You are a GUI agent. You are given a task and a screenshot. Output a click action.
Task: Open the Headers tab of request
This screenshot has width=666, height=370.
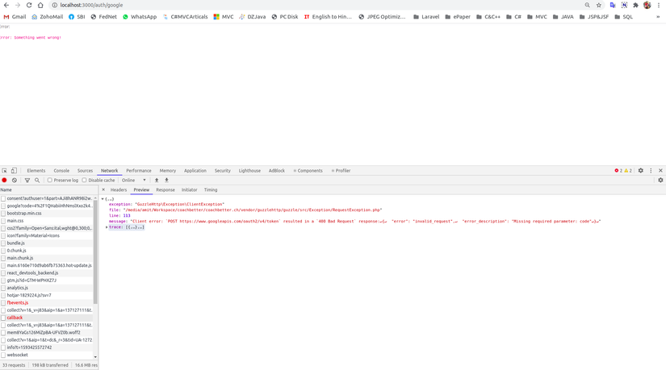click(119, 189)
